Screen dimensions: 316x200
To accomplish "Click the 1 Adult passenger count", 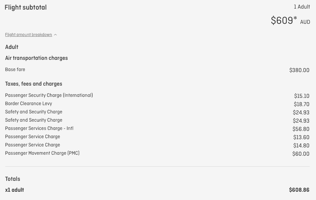I will [x=302, y=7].
